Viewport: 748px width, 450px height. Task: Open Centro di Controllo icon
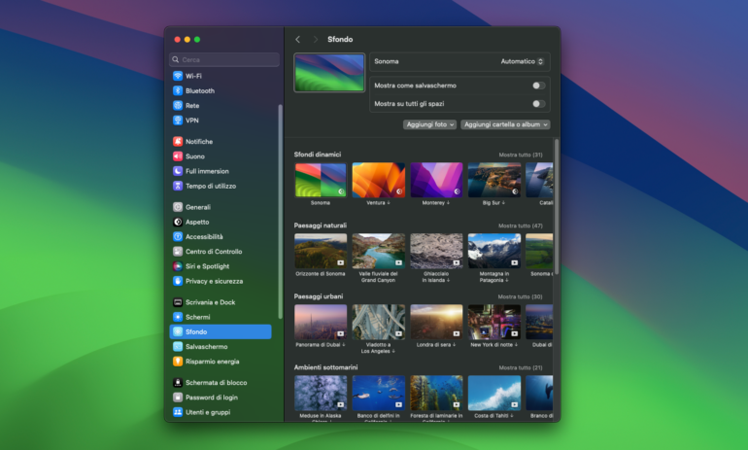(x=178, y=251)
